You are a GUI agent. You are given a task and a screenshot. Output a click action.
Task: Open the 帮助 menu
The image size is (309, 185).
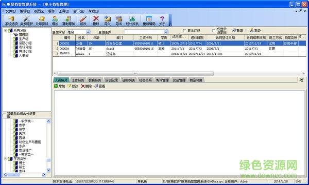93,11
